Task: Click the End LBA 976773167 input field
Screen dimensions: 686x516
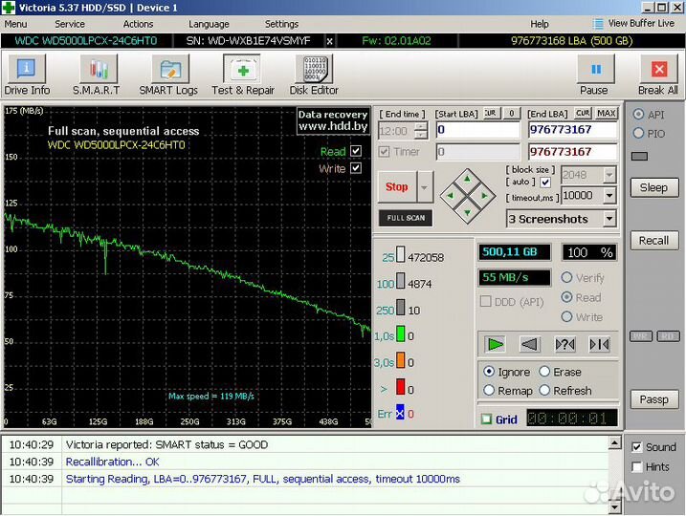Action: [572, 130]
